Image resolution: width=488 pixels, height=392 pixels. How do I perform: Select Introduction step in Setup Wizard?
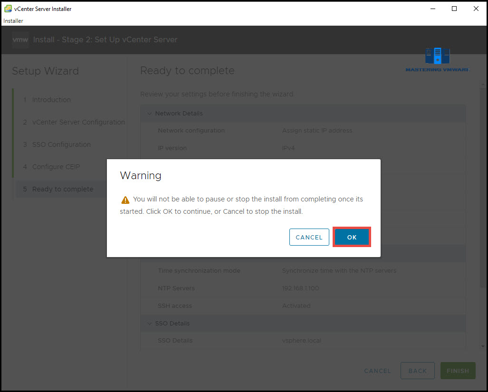(51, 100)
